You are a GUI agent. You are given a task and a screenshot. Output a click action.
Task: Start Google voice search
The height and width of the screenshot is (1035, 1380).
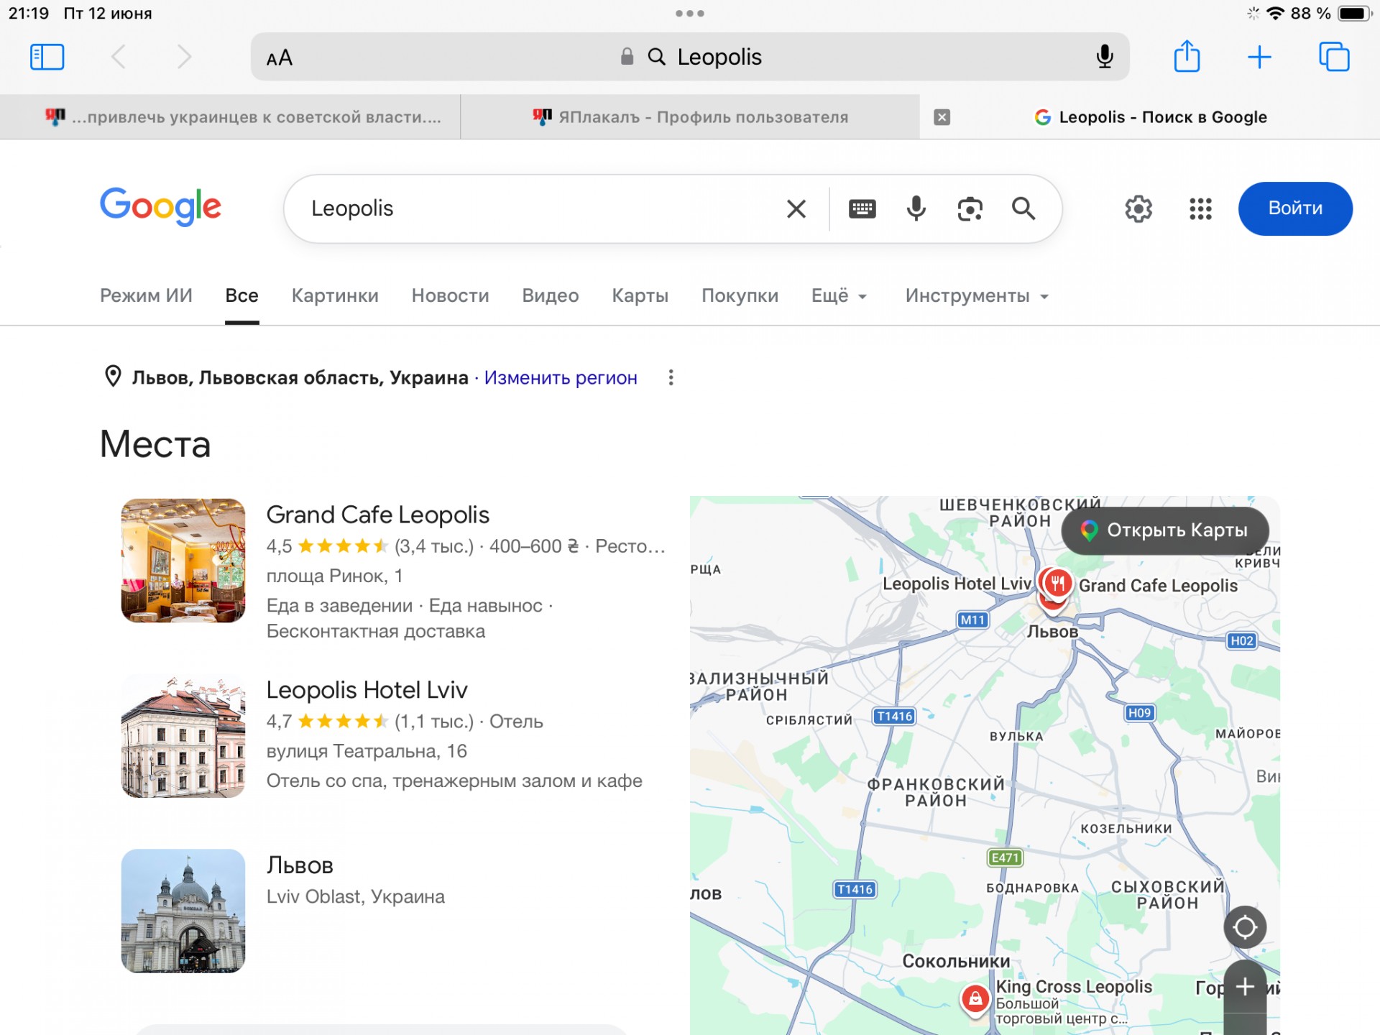916,208
